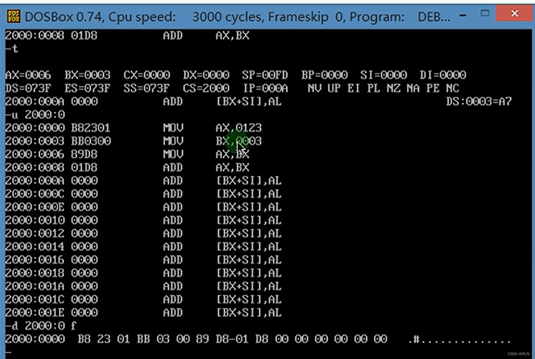Click the DOSBox icon in title bar
This screenshot has width=535, height=359.
14,16
